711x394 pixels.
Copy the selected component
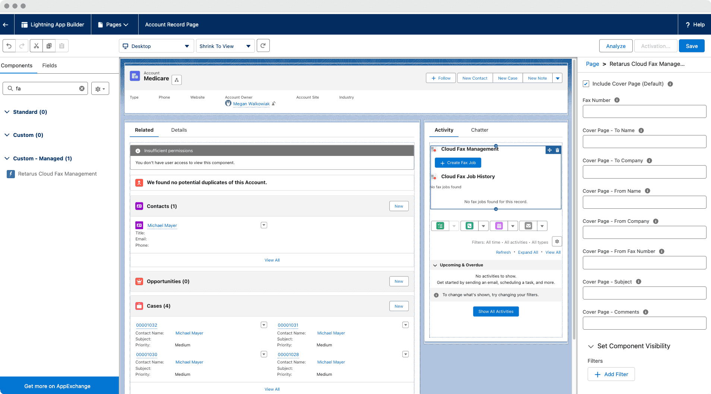[49, 46]
